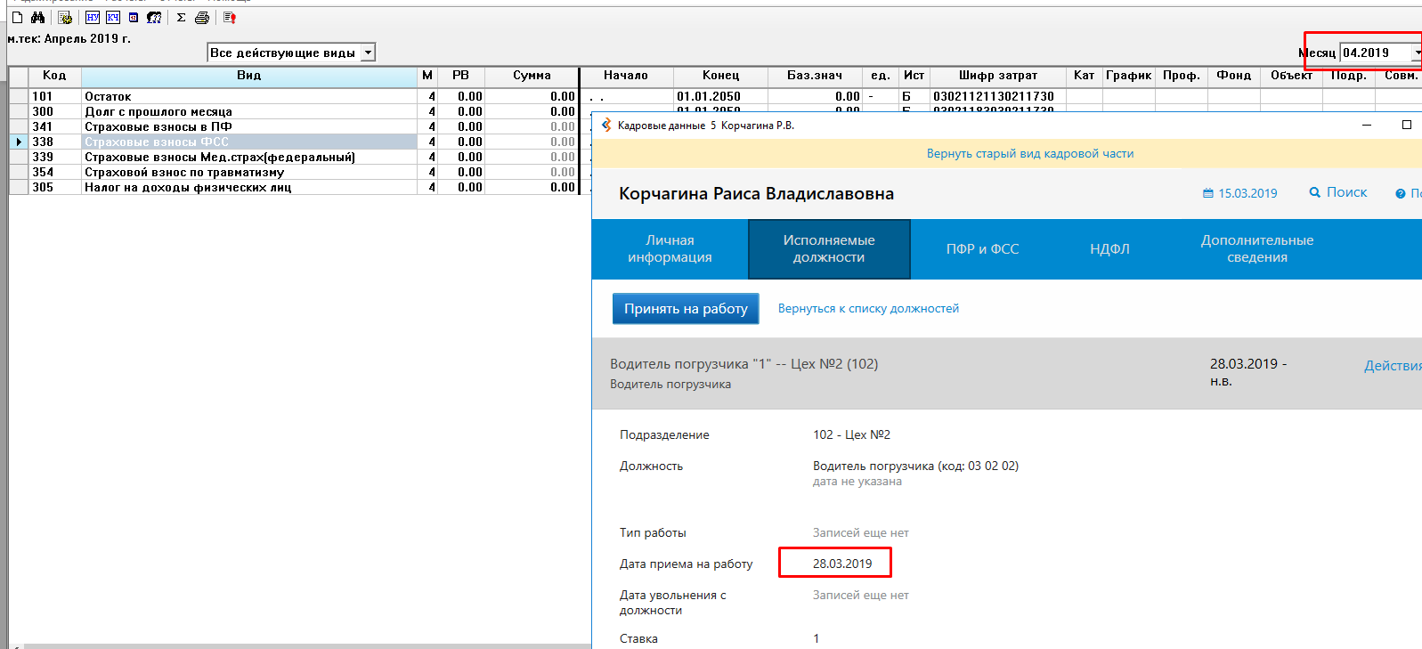Click Вернуться к списку должностей link
This screenshot has height=649, width=1422.
pyautogui.click(x=868, y=308)
